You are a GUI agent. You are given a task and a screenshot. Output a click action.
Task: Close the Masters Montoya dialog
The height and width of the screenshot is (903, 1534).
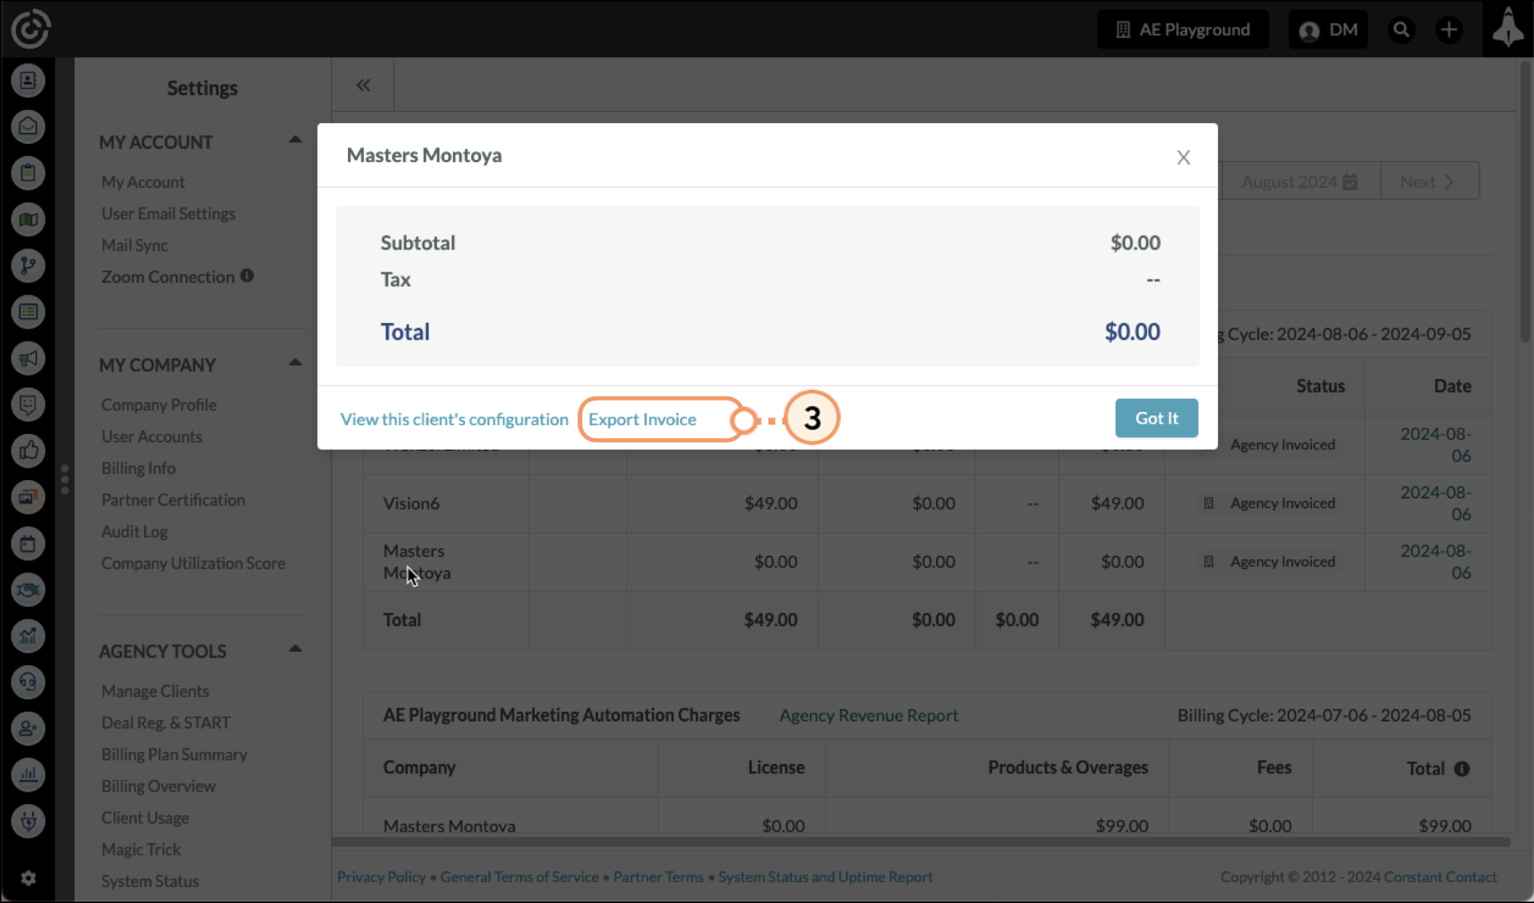(1183, 157)
